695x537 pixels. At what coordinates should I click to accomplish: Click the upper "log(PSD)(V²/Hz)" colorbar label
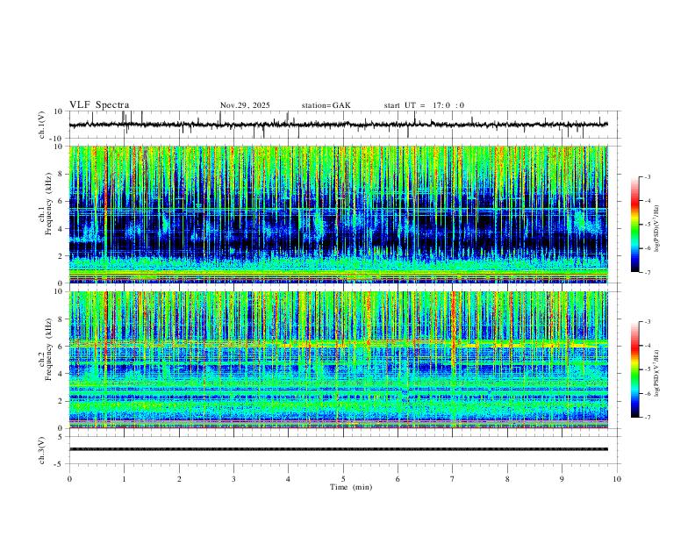(x=656, y=229)
